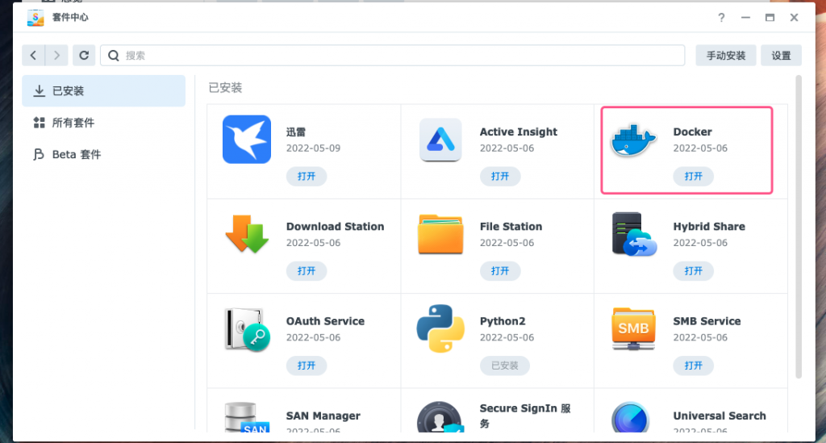Click the Active Insight app icon

coord(440,140)
